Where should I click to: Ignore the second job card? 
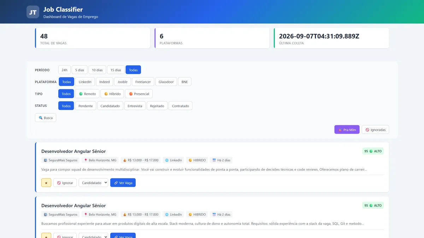click(x=65, y=236)
